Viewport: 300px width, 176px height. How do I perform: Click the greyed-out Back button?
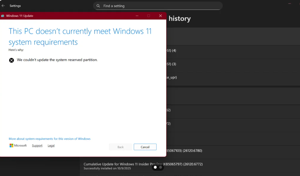coord(120,147)
